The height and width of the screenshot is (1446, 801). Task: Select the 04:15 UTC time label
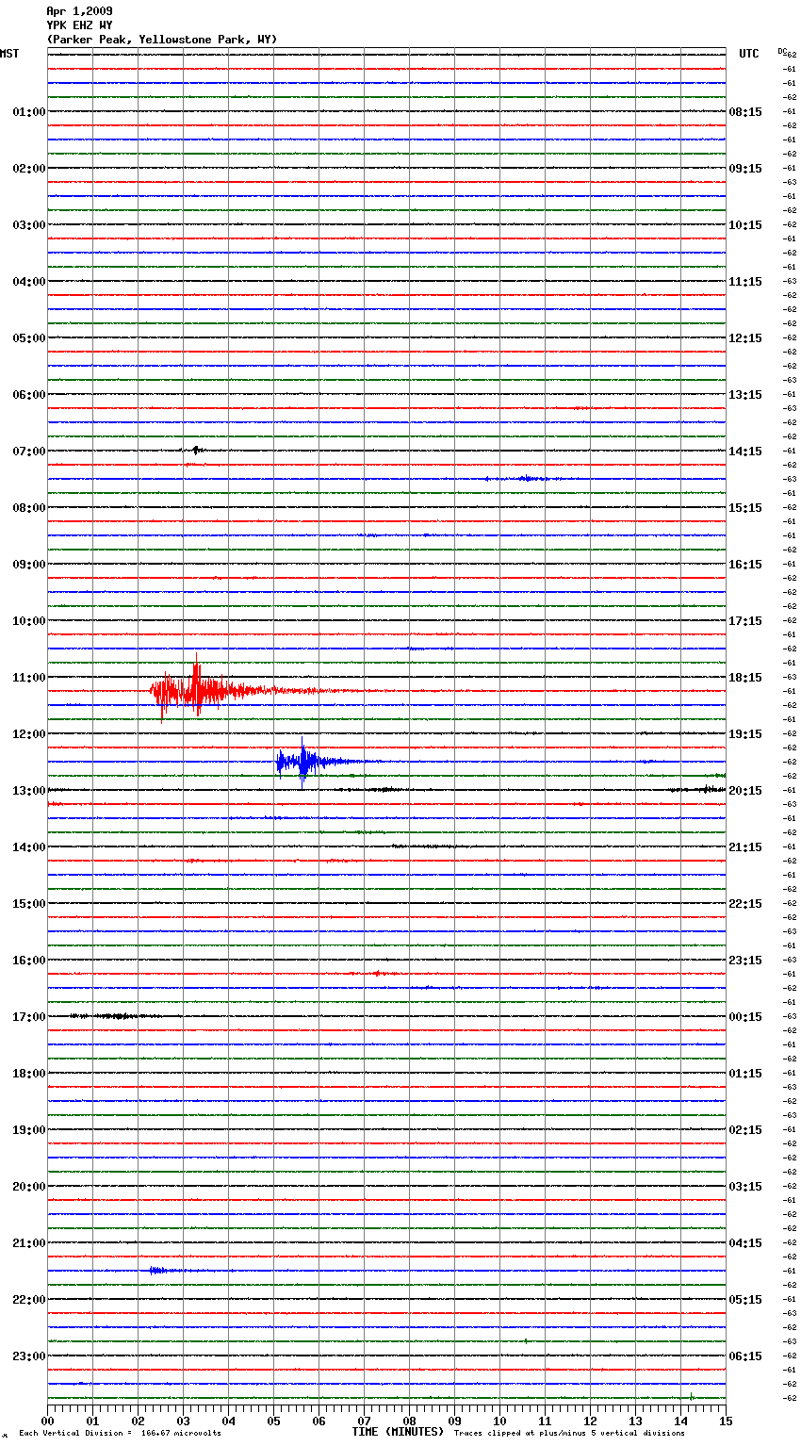(745, 1243)
